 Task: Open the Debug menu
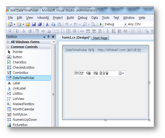[83, 18]
